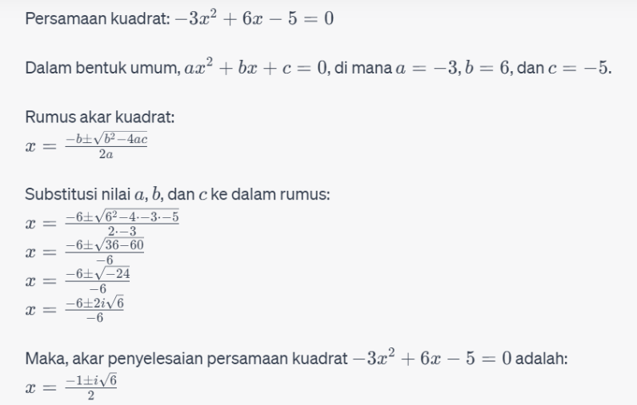
Task: Click the word "adalah:" in last paragraph
Action: (541, 359)
